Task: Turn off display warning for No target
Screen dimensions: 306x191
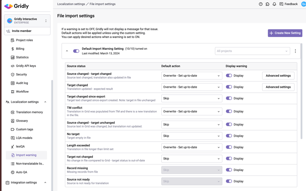Action: coord(229,136)
